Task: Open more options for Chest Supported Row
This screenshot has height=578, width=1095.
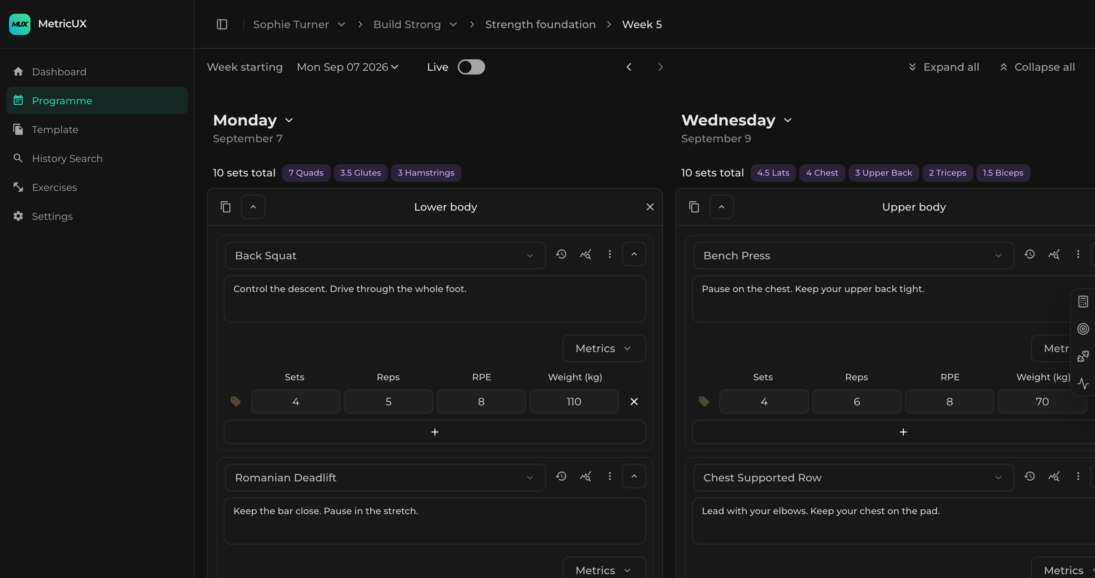Action: pyautogui.click(x=1078, y=476)
